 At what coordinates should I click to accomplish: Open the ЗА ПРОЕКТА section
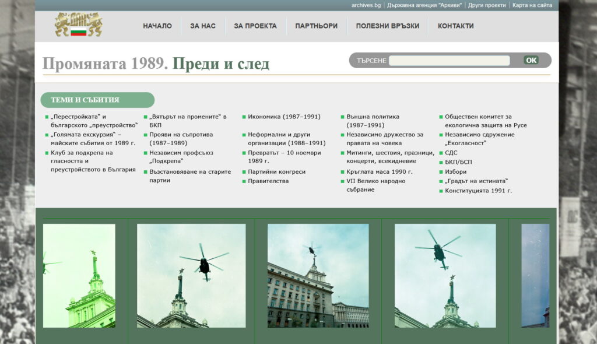point(255,26)
